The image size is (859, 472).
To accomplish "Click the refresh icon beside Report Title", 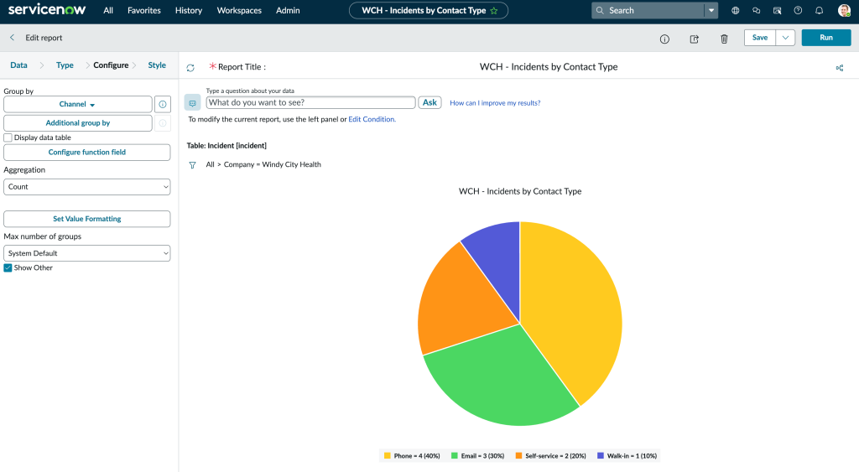I will pyautogui.click(x=190, y=68).
